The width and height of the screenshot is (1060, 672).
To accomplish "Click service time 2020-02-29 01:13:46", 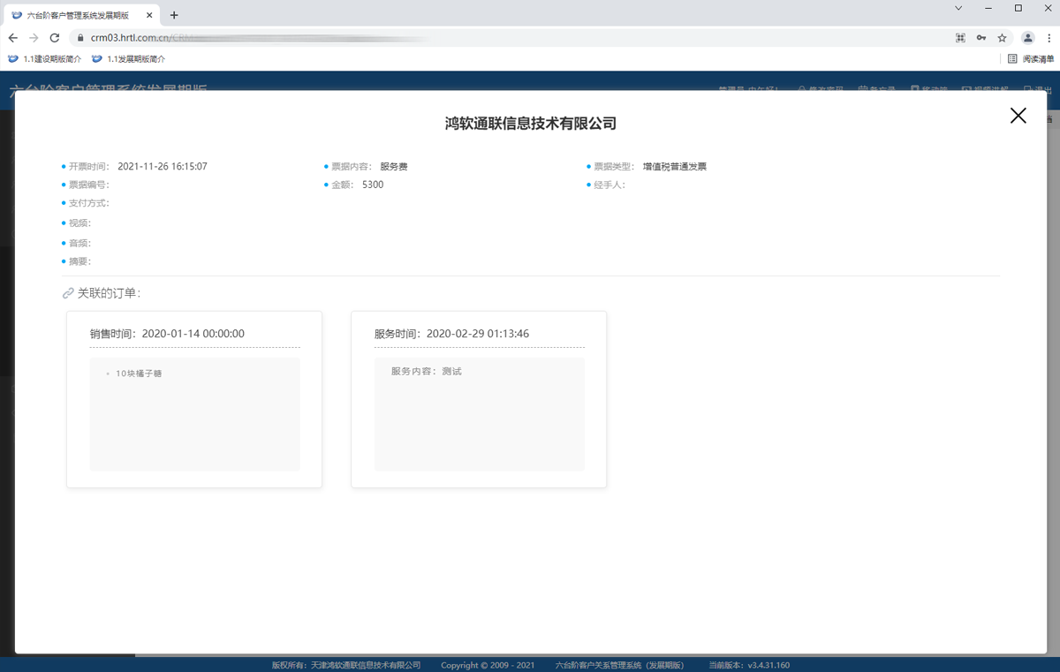I will coord(478,334).
